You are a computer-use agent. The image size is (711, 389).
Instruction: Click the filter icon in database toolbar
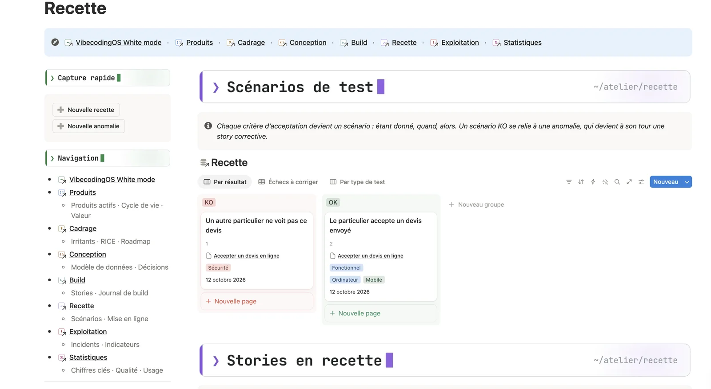point(569,182)
